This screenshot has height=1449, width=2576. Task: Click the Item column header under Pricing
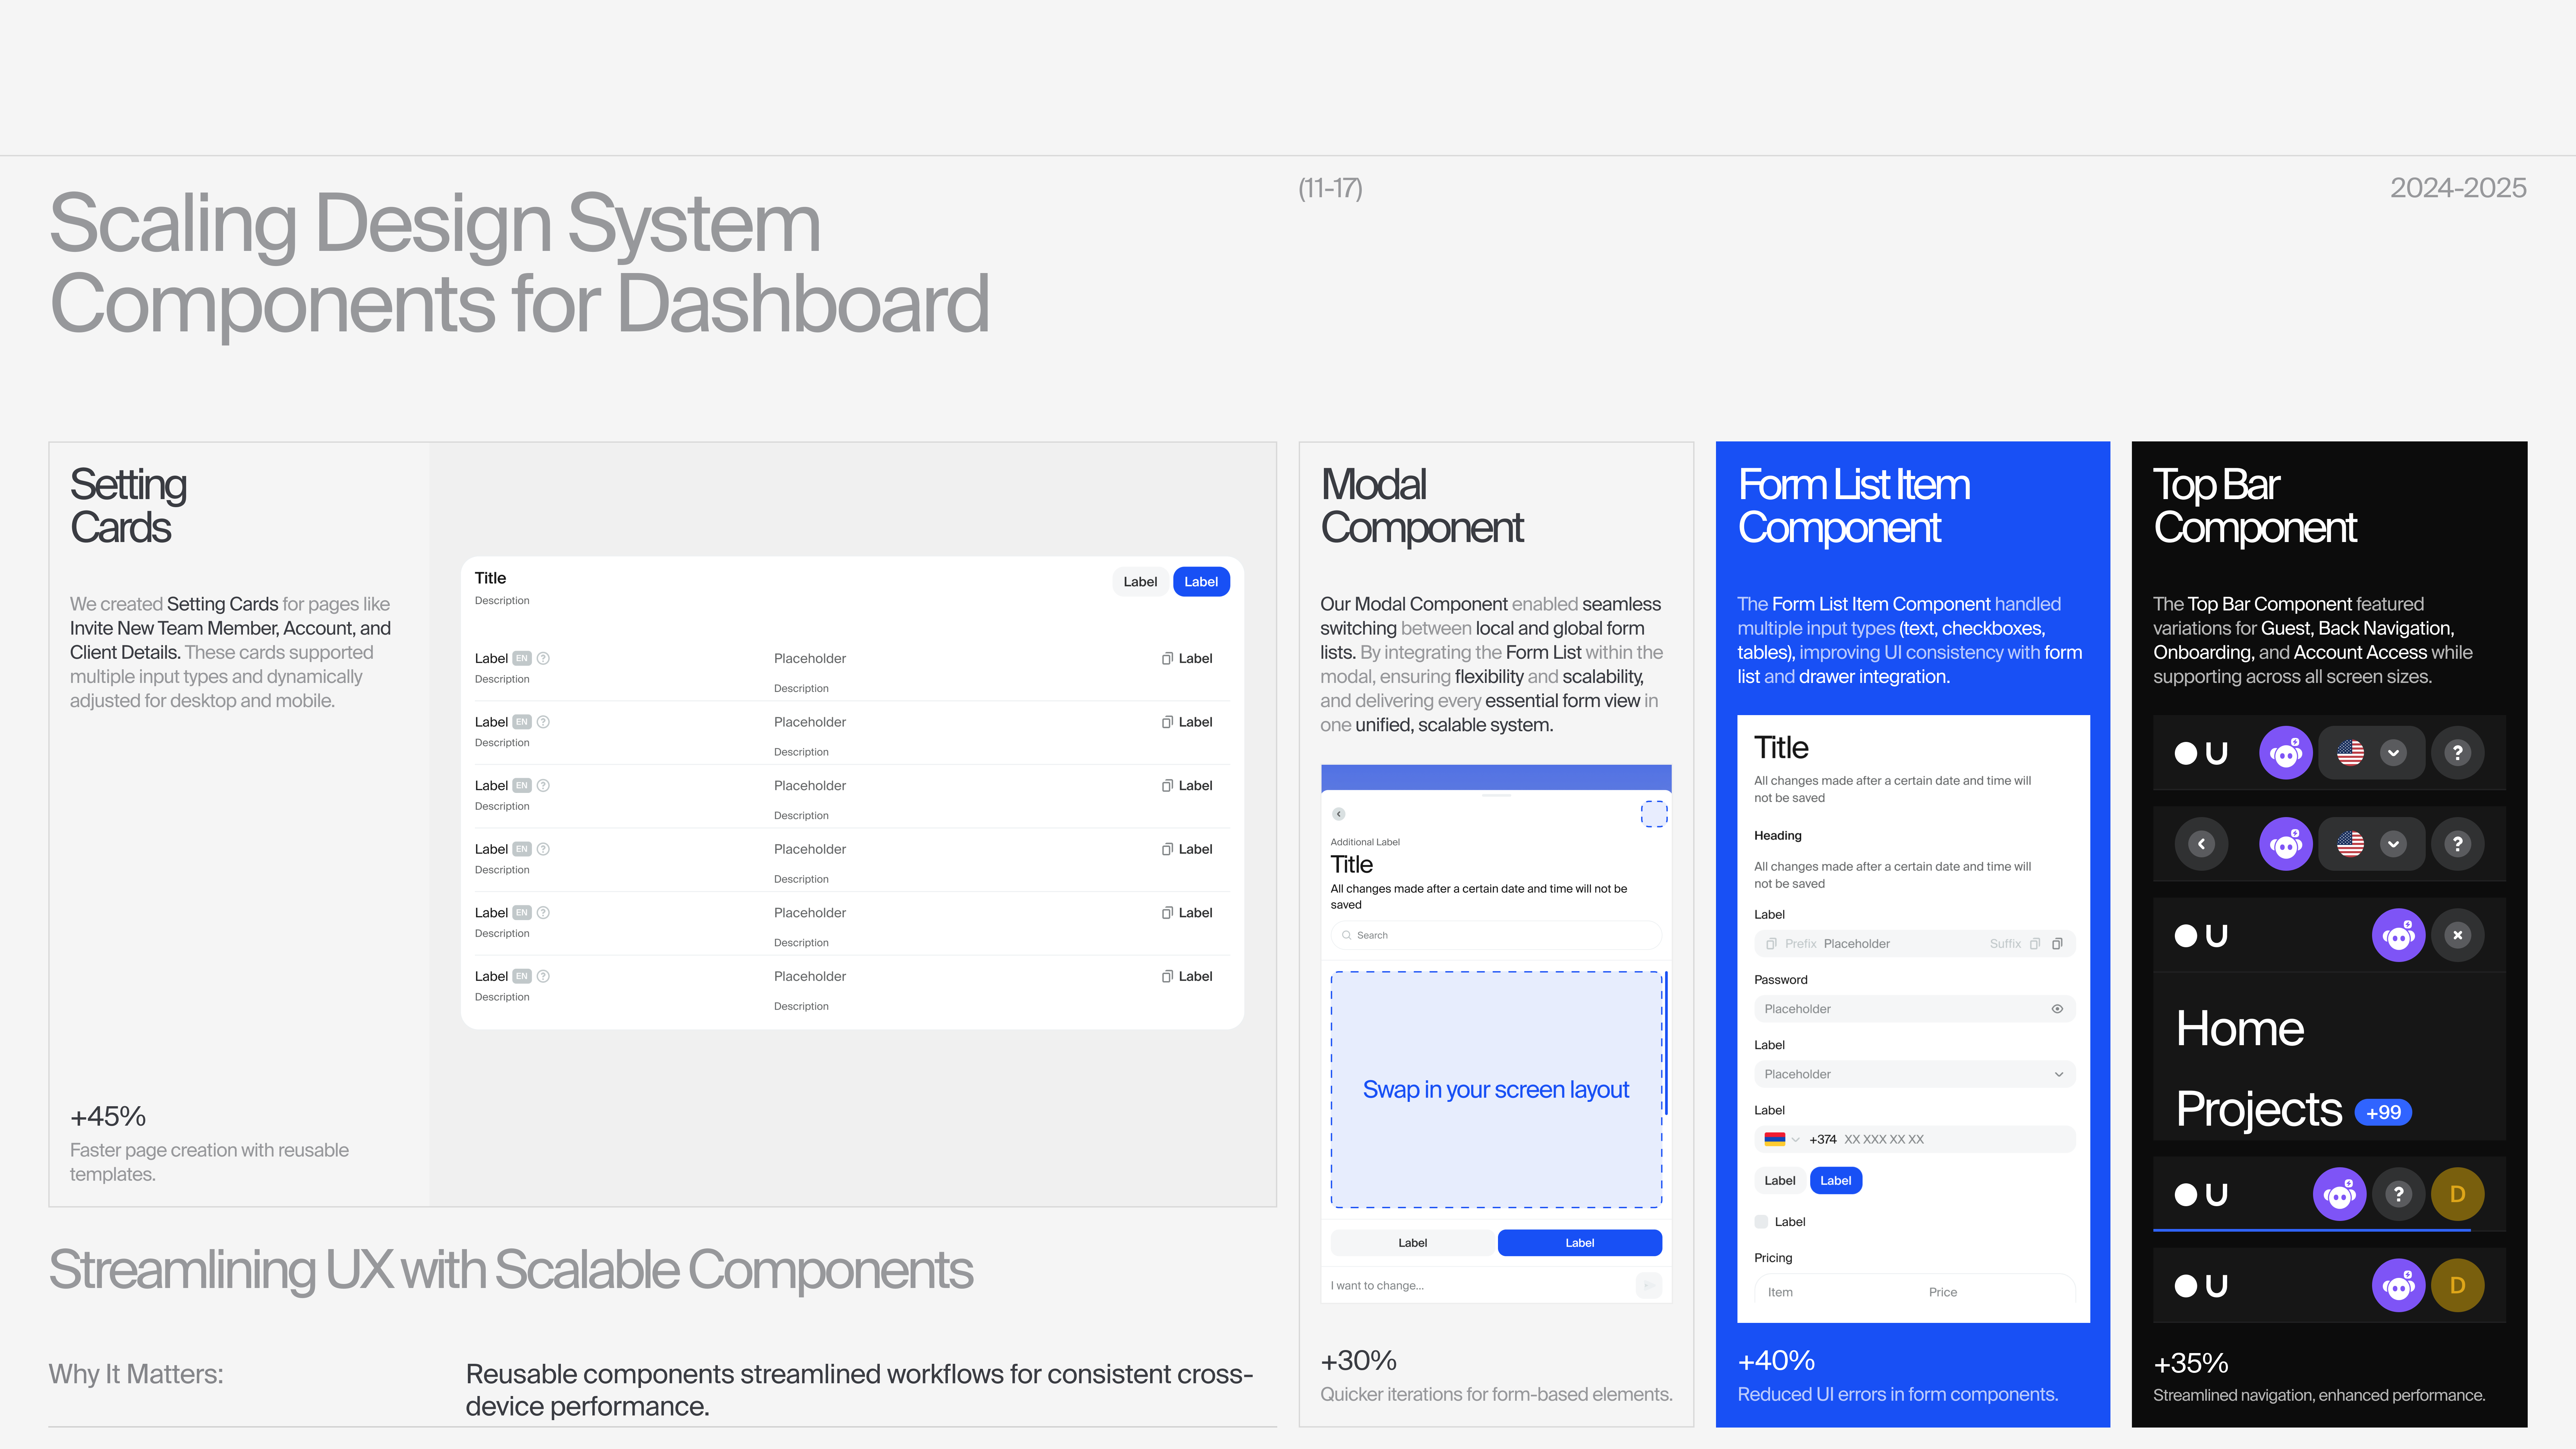click(1780, 1292)
